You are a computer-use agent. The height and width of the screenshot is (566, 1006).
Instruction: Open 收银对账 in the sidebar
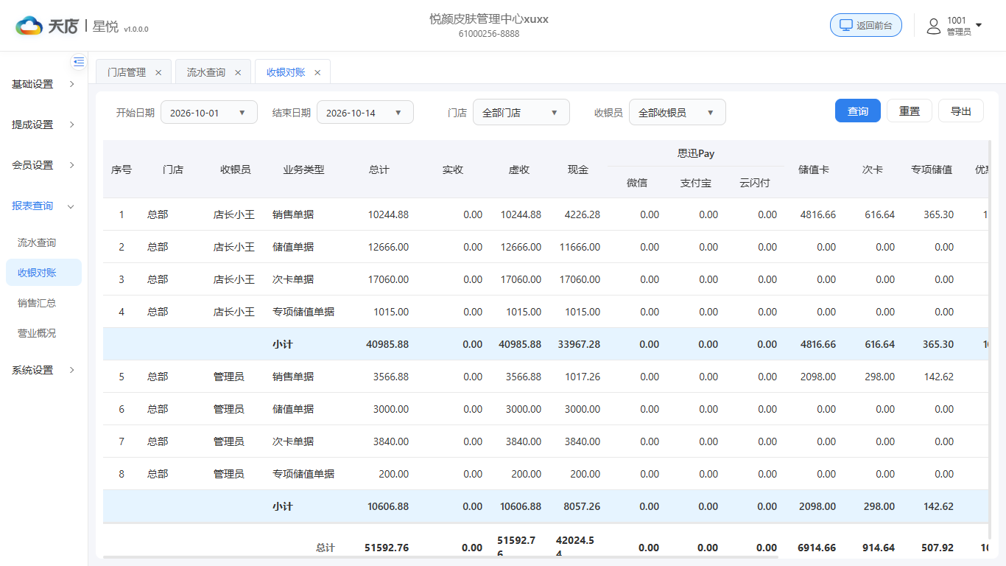pos(43,273)
